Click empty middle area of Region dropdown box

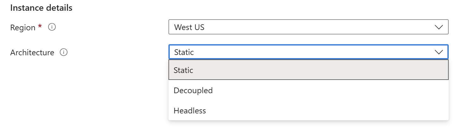click(x=317, y=27)
